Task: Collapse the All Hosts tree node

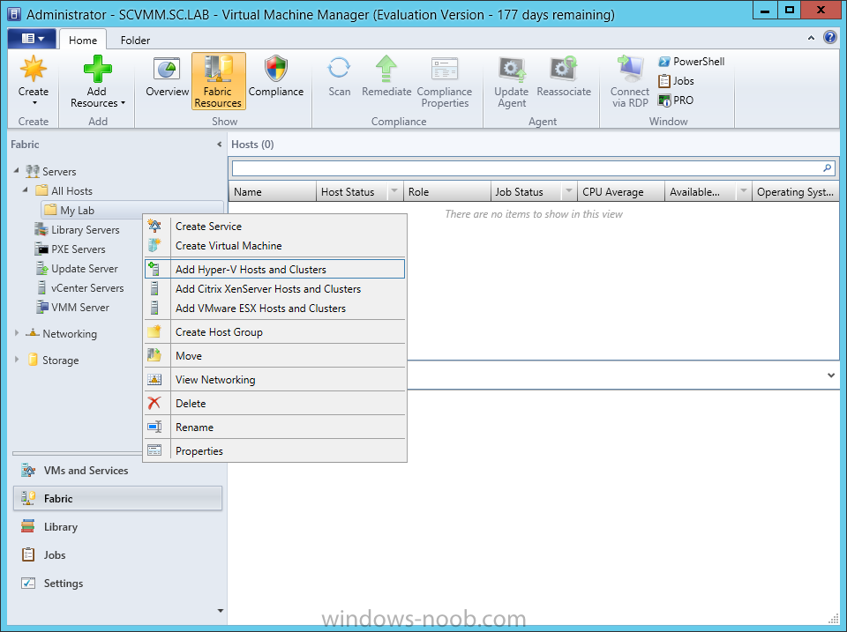Action: click(25, 190)
